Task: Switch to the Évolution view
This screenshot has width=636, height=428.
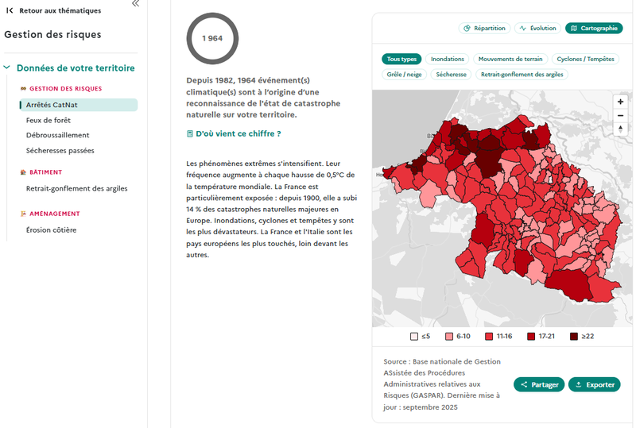Action: point(538,28)
